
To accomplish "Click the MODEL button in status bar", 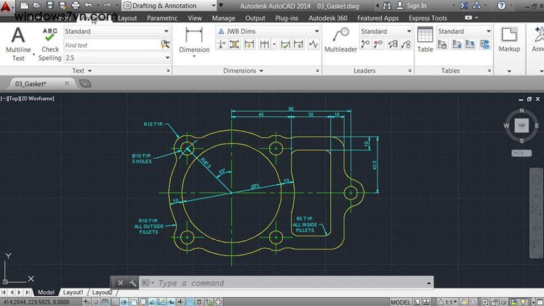I will coord(401,302).
